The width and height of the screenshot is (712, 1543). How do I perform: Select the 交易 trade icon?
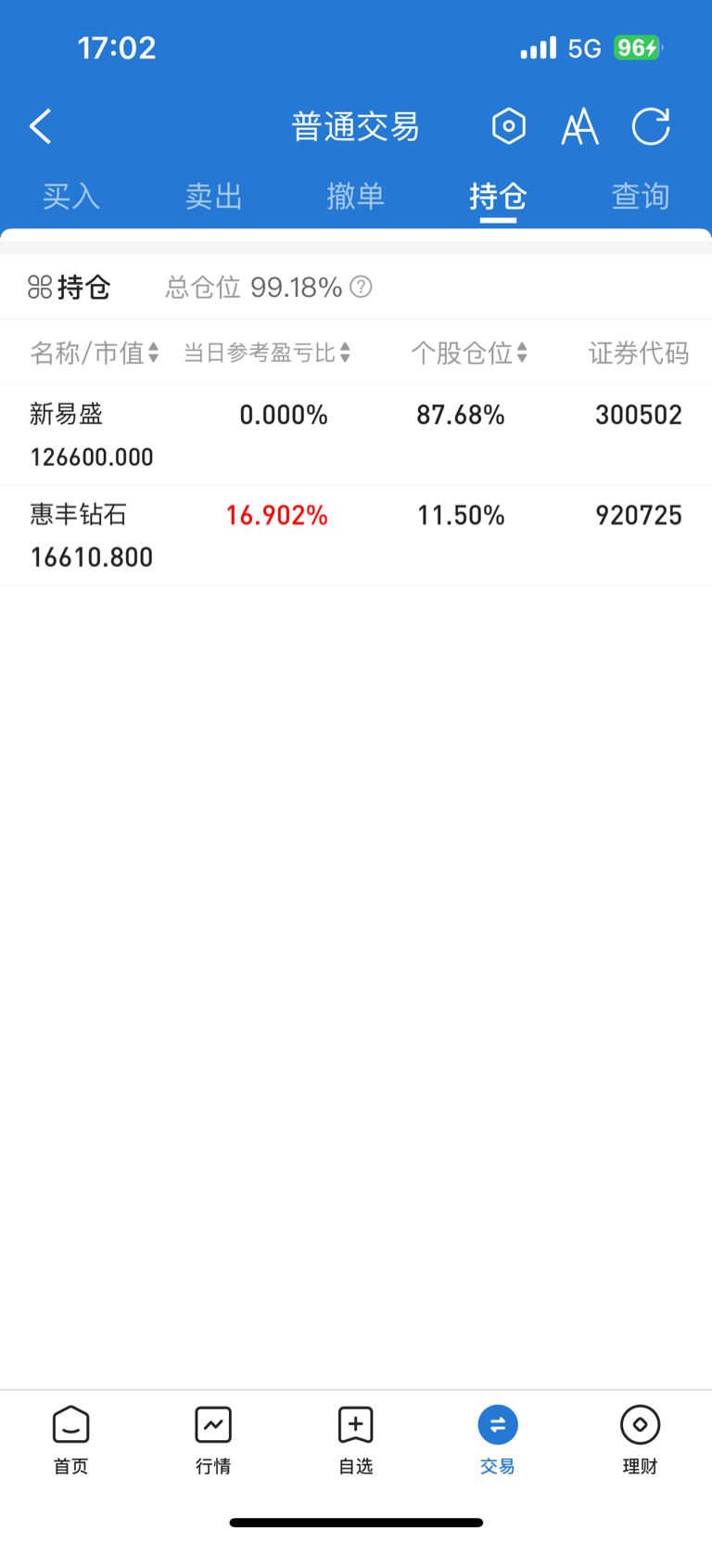[498, 1439]
